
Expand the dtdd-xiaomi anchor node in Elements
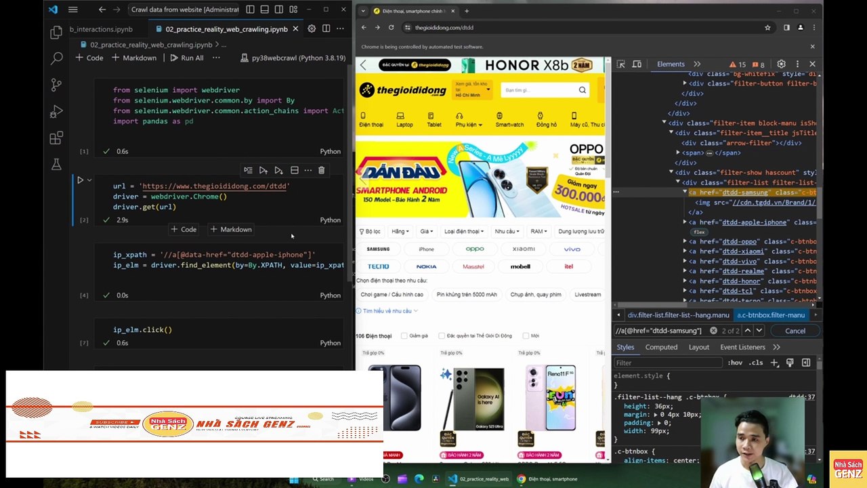coord(685,251)
